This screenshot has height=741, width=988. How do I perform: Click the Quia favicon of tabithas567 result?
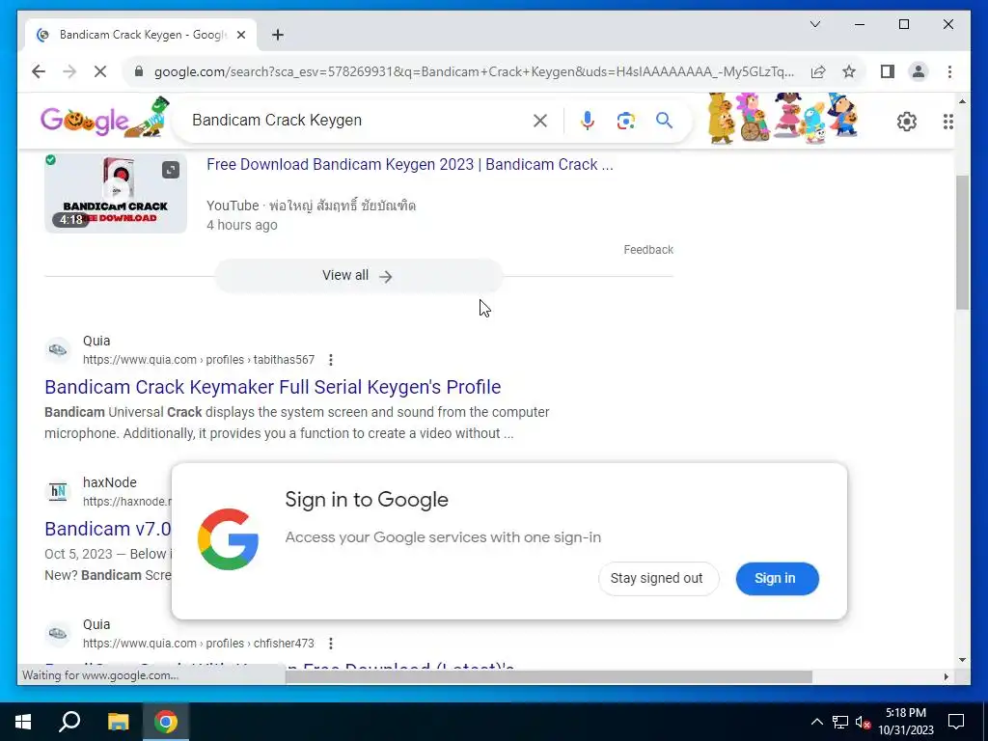click(57, 349)
